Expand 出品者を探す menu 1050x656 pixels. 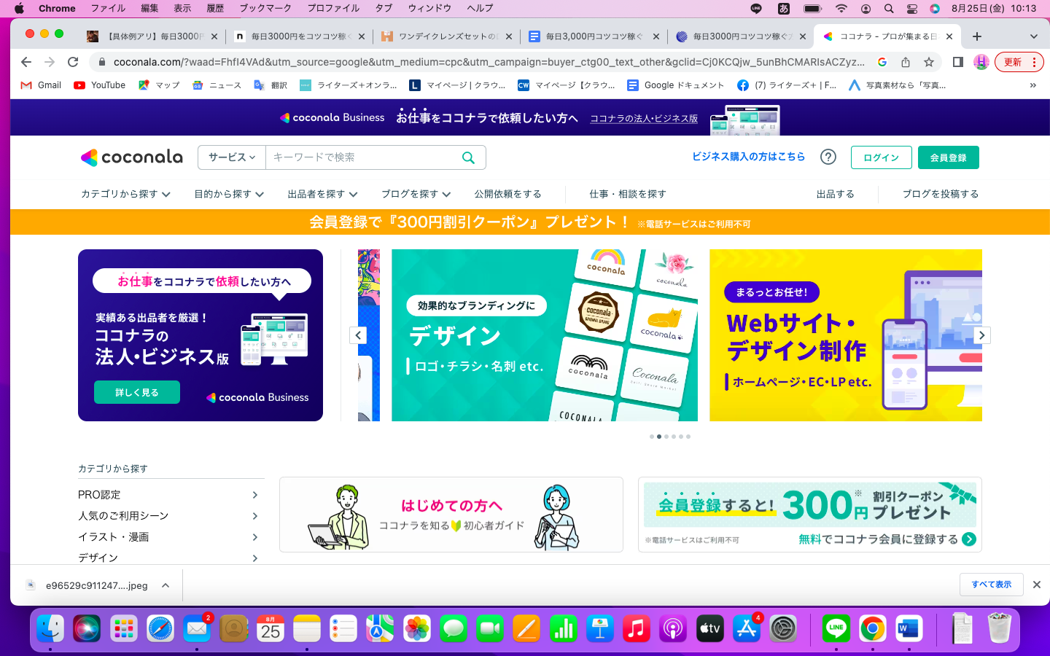(x=322, y=194)
